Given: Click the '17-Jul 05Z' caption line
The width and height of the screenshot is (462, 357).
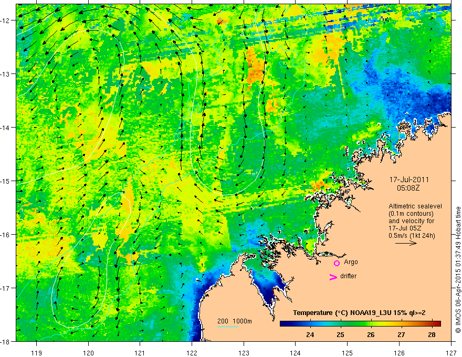Looking at the screenshot, I should point(405,228).
